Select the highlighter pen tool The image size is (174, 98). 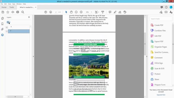115,12
